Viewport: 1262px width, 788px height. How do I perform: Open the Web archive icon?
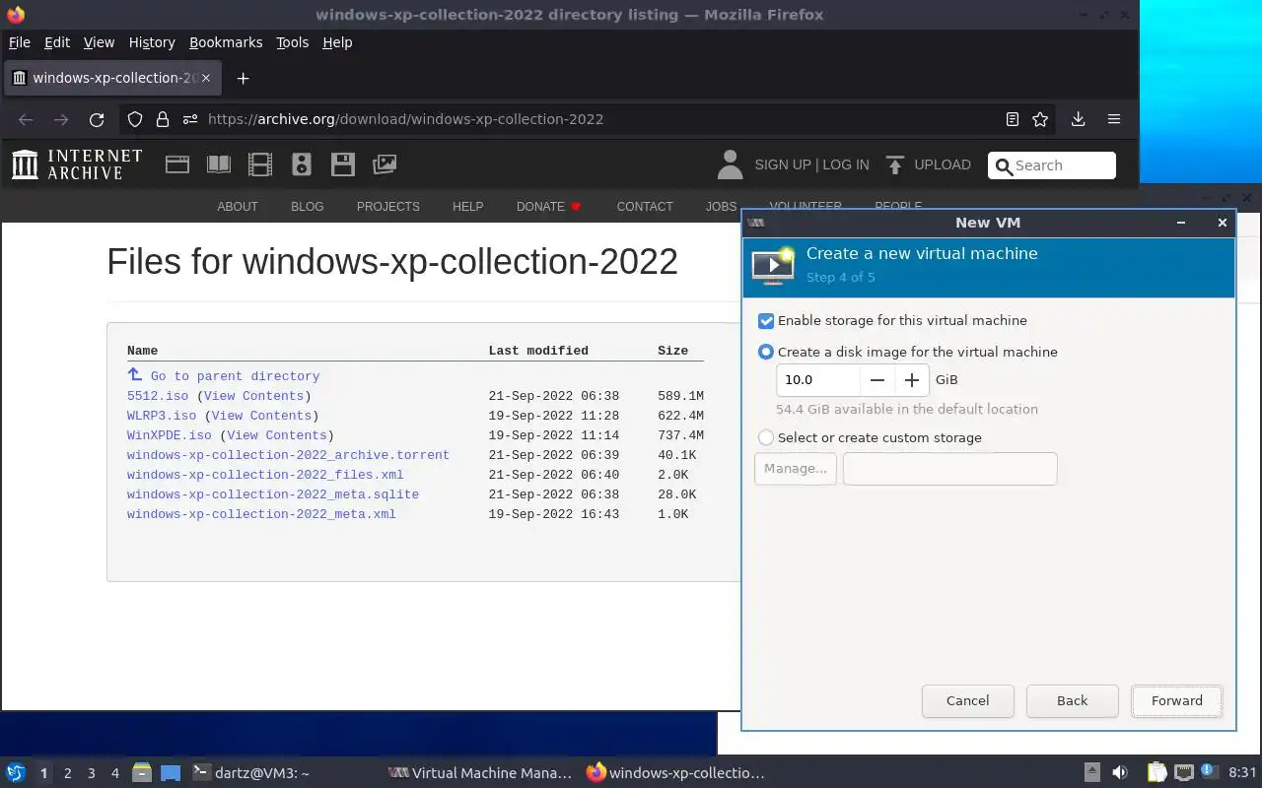pyautogui.click(x=177, y=164)
